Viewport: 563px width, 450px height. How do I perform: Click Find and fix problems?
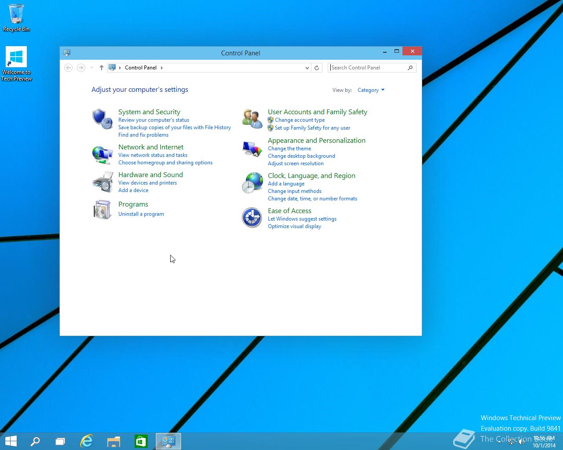tap(143, 135)
